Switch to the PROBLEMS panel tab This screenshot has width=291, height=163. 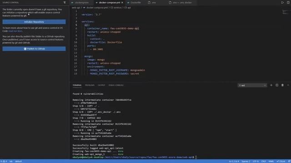(90, 85)
